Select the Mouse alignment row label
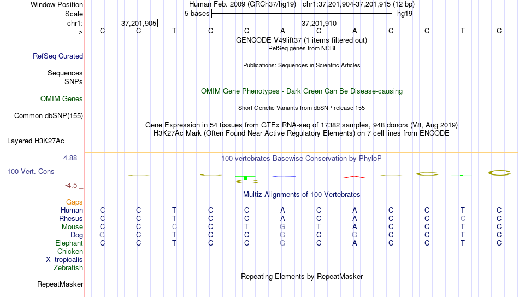 pos(72,227)
